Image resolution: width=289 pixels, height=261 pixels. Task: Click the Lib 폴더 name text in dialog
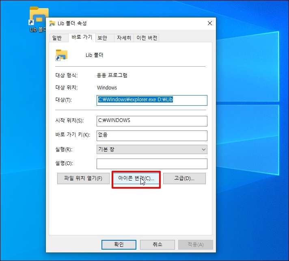pyautogui.click(x=94, y=55)
